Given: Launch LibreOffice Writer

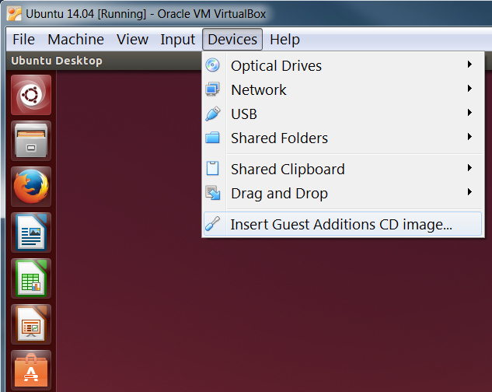Looking at the screenshot, I should [x=31, y=233].
